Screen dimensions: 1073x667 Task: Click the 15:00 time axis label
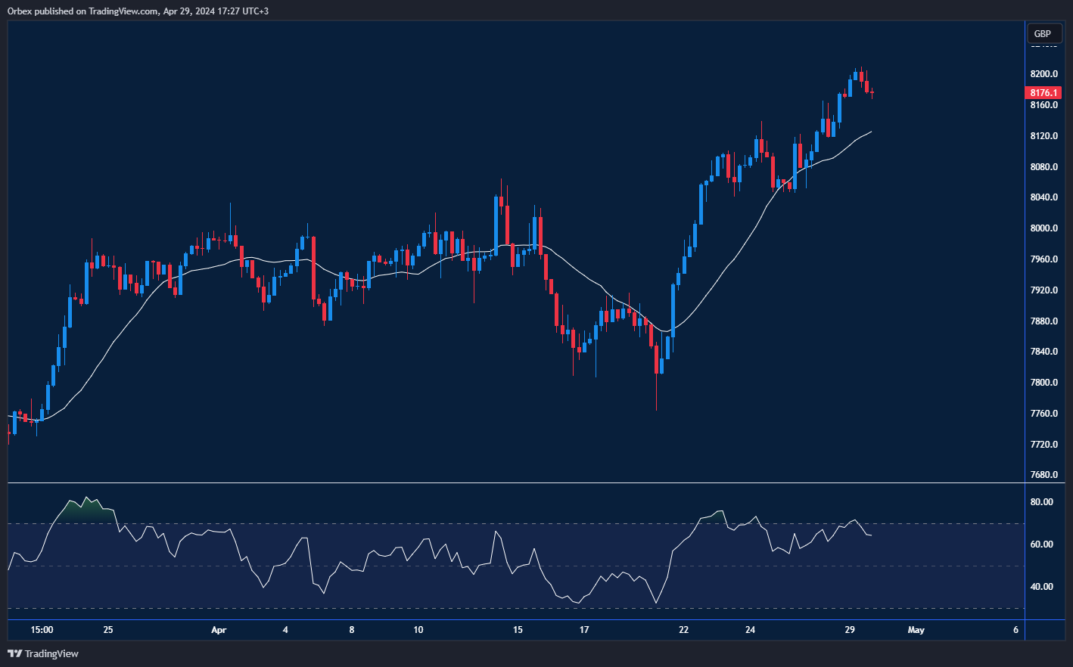click(x=42, y=630)
